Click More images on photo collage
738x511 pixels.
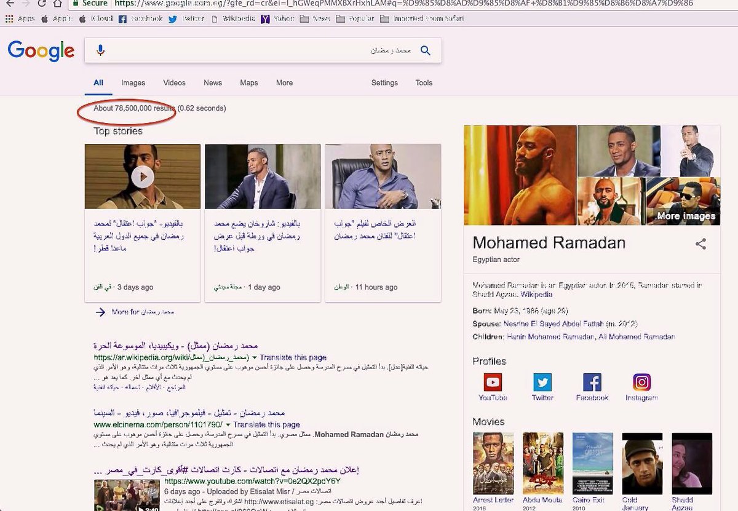[x=686, y=216]
